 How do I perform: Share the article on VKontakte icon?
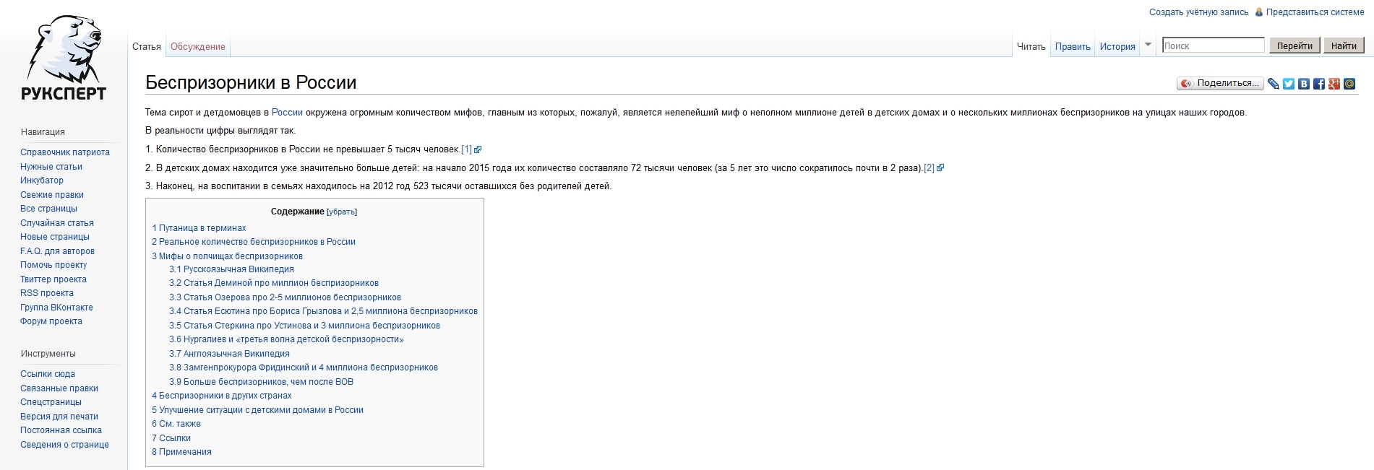1304,84
